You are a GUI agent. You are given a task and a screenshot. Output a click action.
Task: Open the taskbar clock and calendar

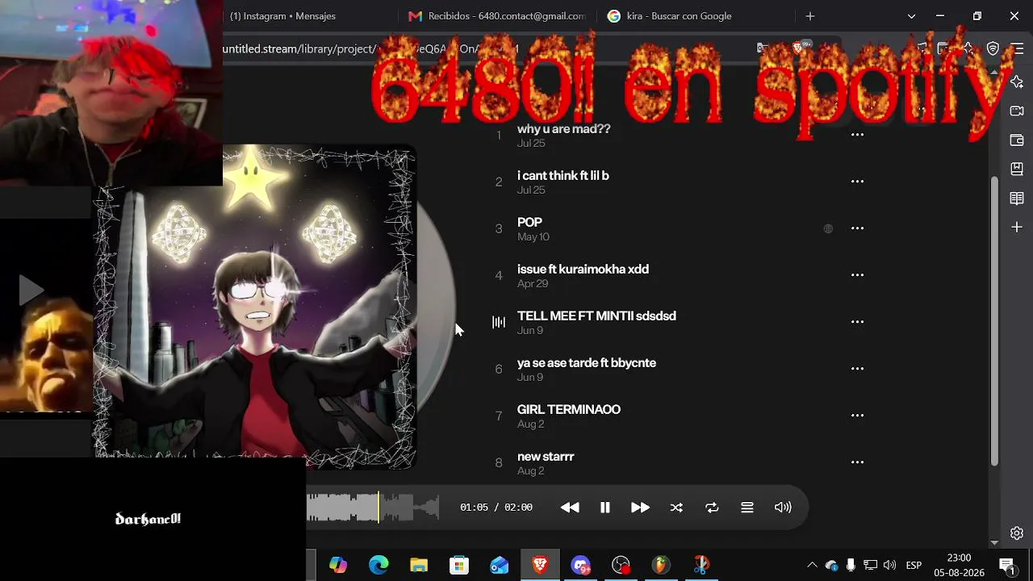click(959, 565)
